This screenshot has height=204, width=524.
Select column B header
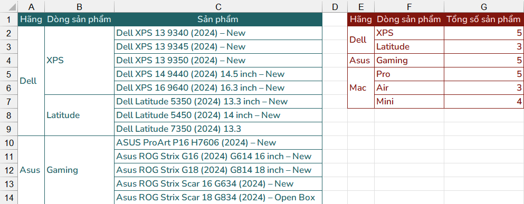(x=79, y=6)
